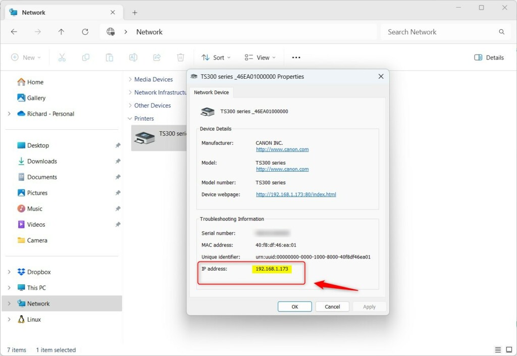Switch to thumbnail view in the status bar

point(509,349)
